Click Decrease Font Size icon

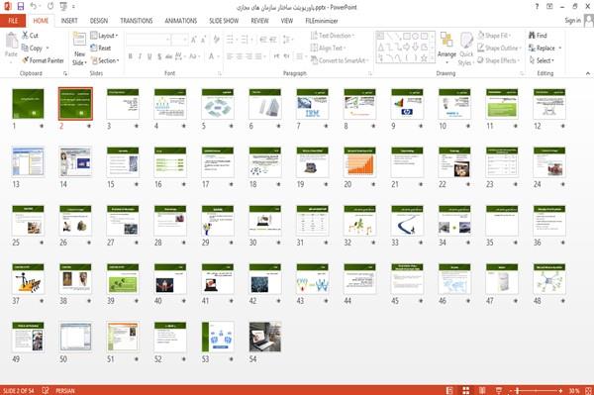tap(203, 40)
